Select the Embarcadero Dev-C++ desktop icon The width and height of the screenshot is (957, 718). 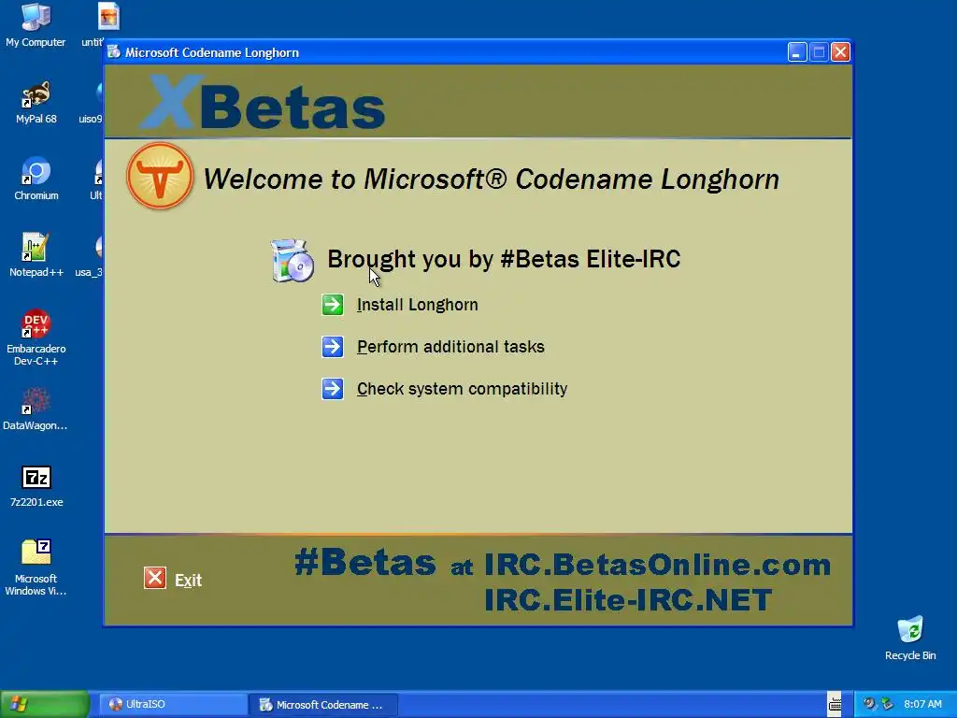pyautogui.click(x=36, y=337)
